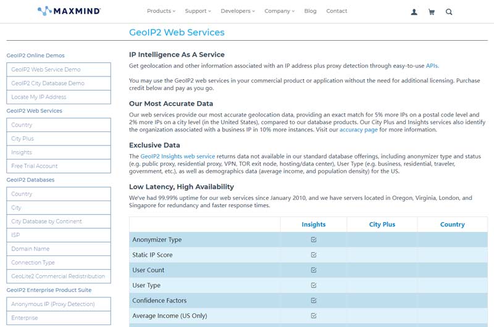Open Locate My IP Address sidebar item
The width and height of the screenshot is (494, 327).
(38, 97)
